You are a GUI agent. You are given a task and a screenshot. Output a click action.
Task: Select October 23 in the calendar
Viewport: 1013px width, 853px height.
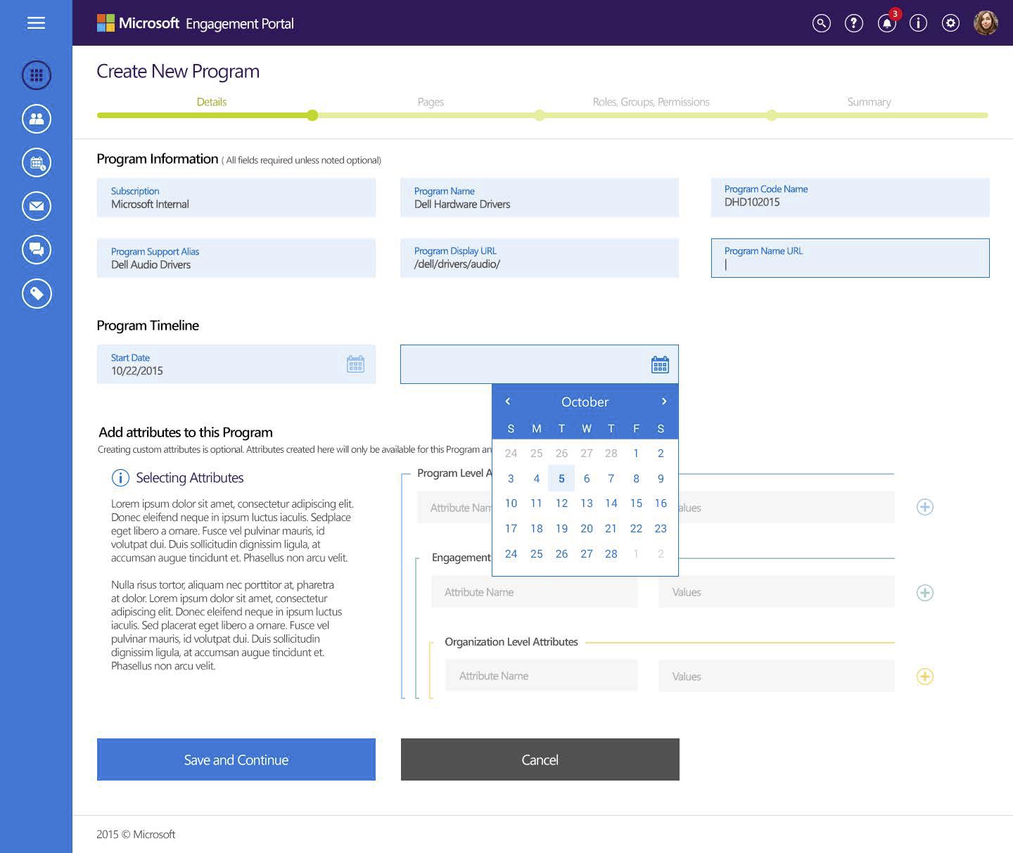[x=661, y=529]
